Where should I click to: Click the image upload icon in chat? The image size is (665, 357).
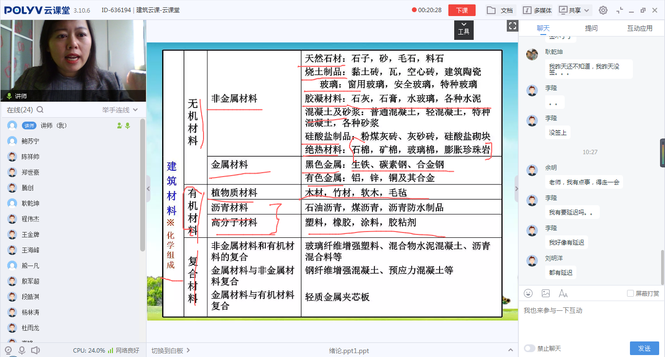(546, 293)
